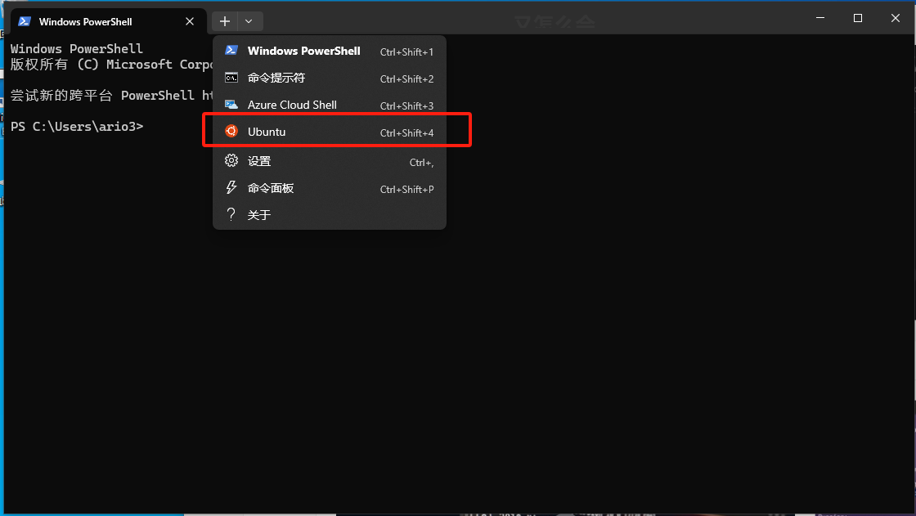Open a new Windows PowerShell profile

[330, 51]
